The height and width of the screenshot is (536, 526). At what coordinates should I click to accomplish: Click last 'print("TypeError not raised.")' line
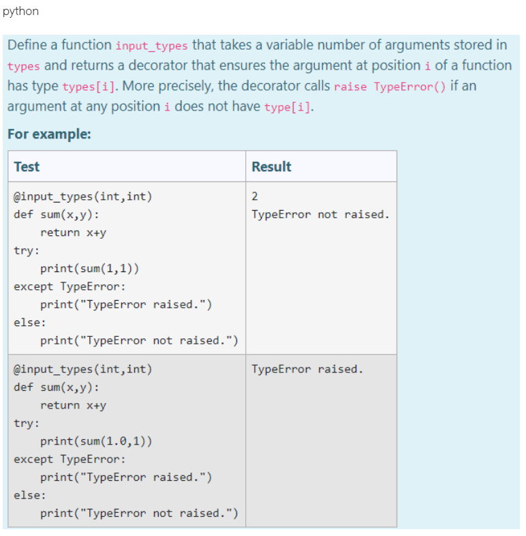[x=140, y=513]
